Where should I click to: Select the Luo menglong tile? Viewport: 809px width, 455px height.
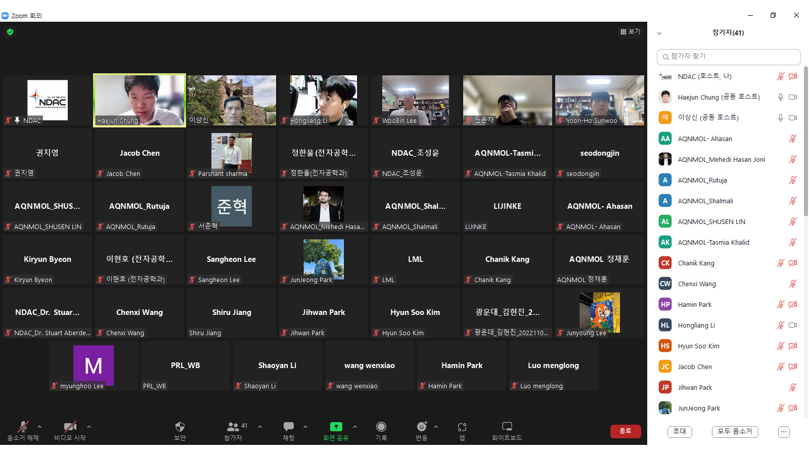554,366
